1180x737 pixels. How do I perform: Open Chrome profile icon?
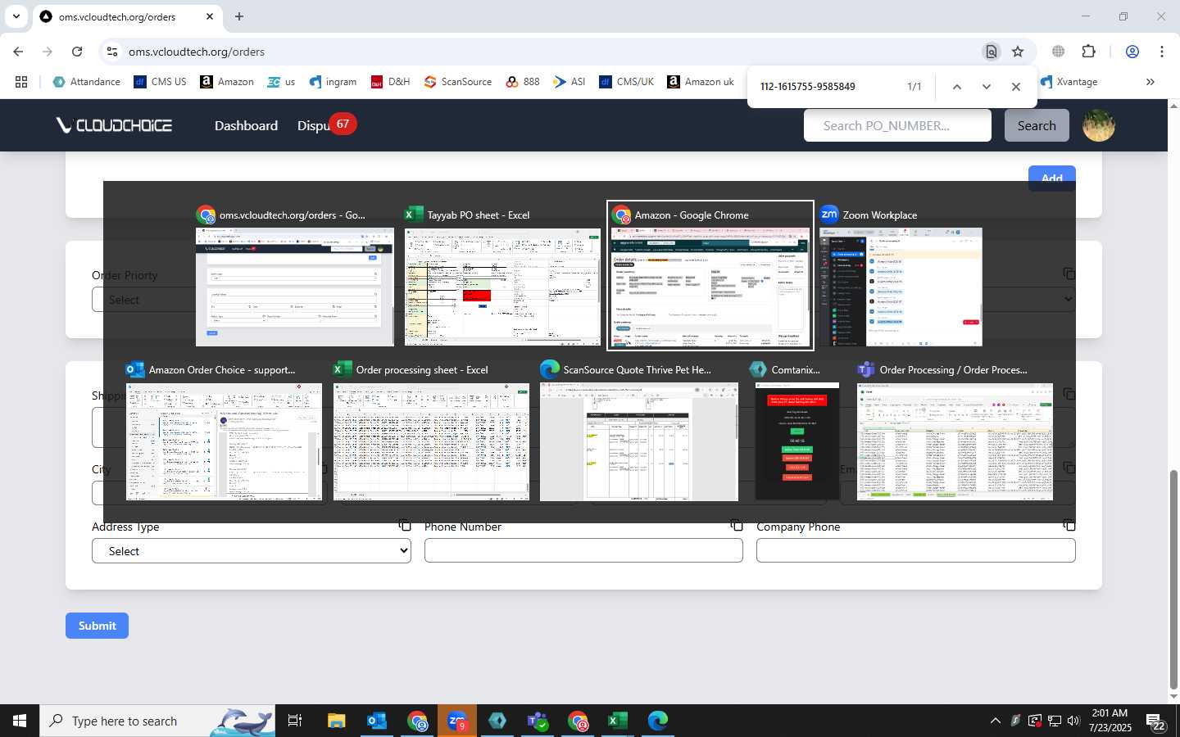click(1132, 52)
